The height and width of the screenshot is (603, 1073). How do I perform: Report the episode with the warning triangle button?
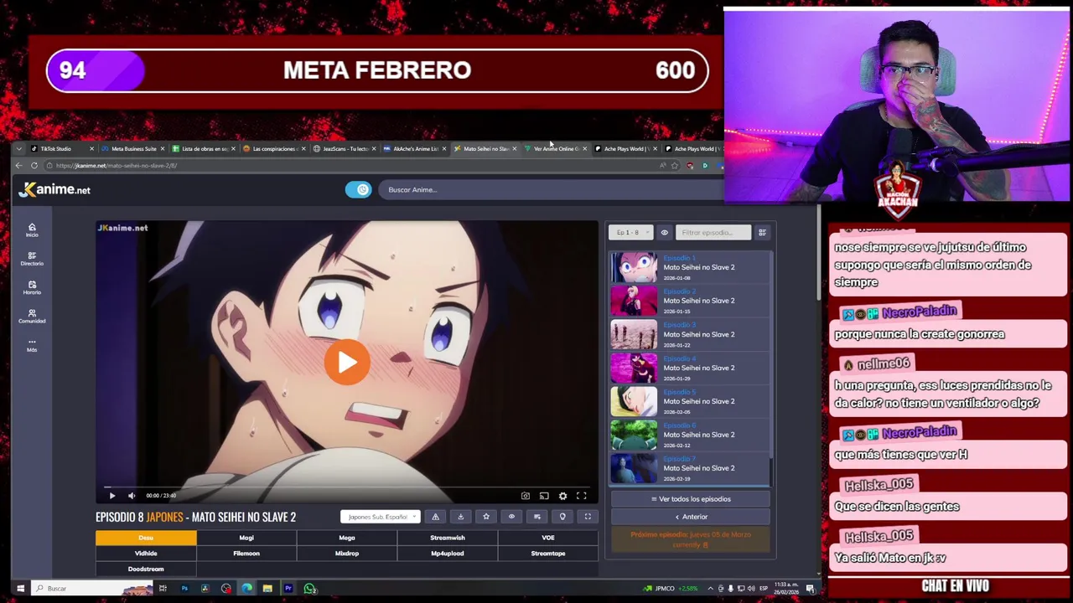(x=435, y=517)
